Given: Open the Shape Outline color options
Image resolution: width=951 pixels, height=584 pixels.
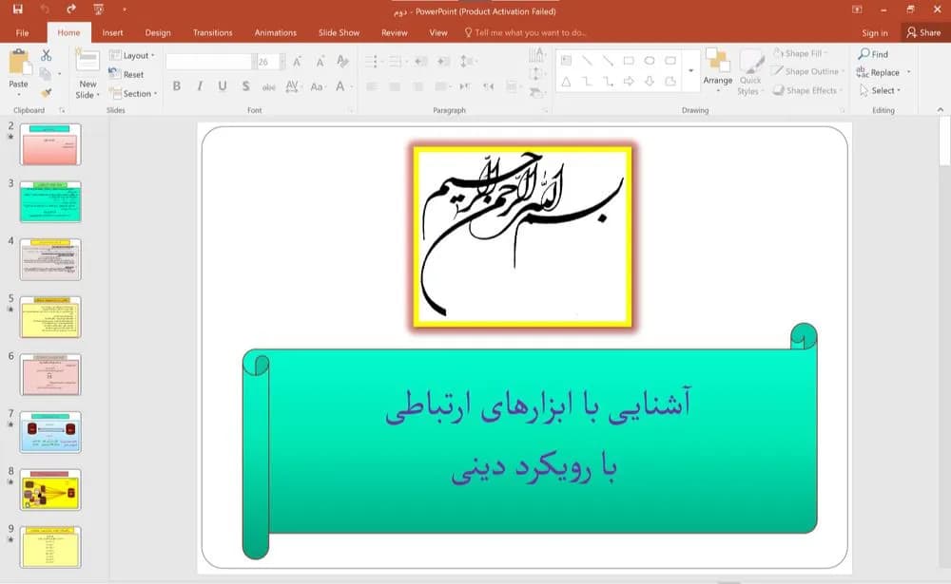Looking at the screenshot, I should 809,71.
